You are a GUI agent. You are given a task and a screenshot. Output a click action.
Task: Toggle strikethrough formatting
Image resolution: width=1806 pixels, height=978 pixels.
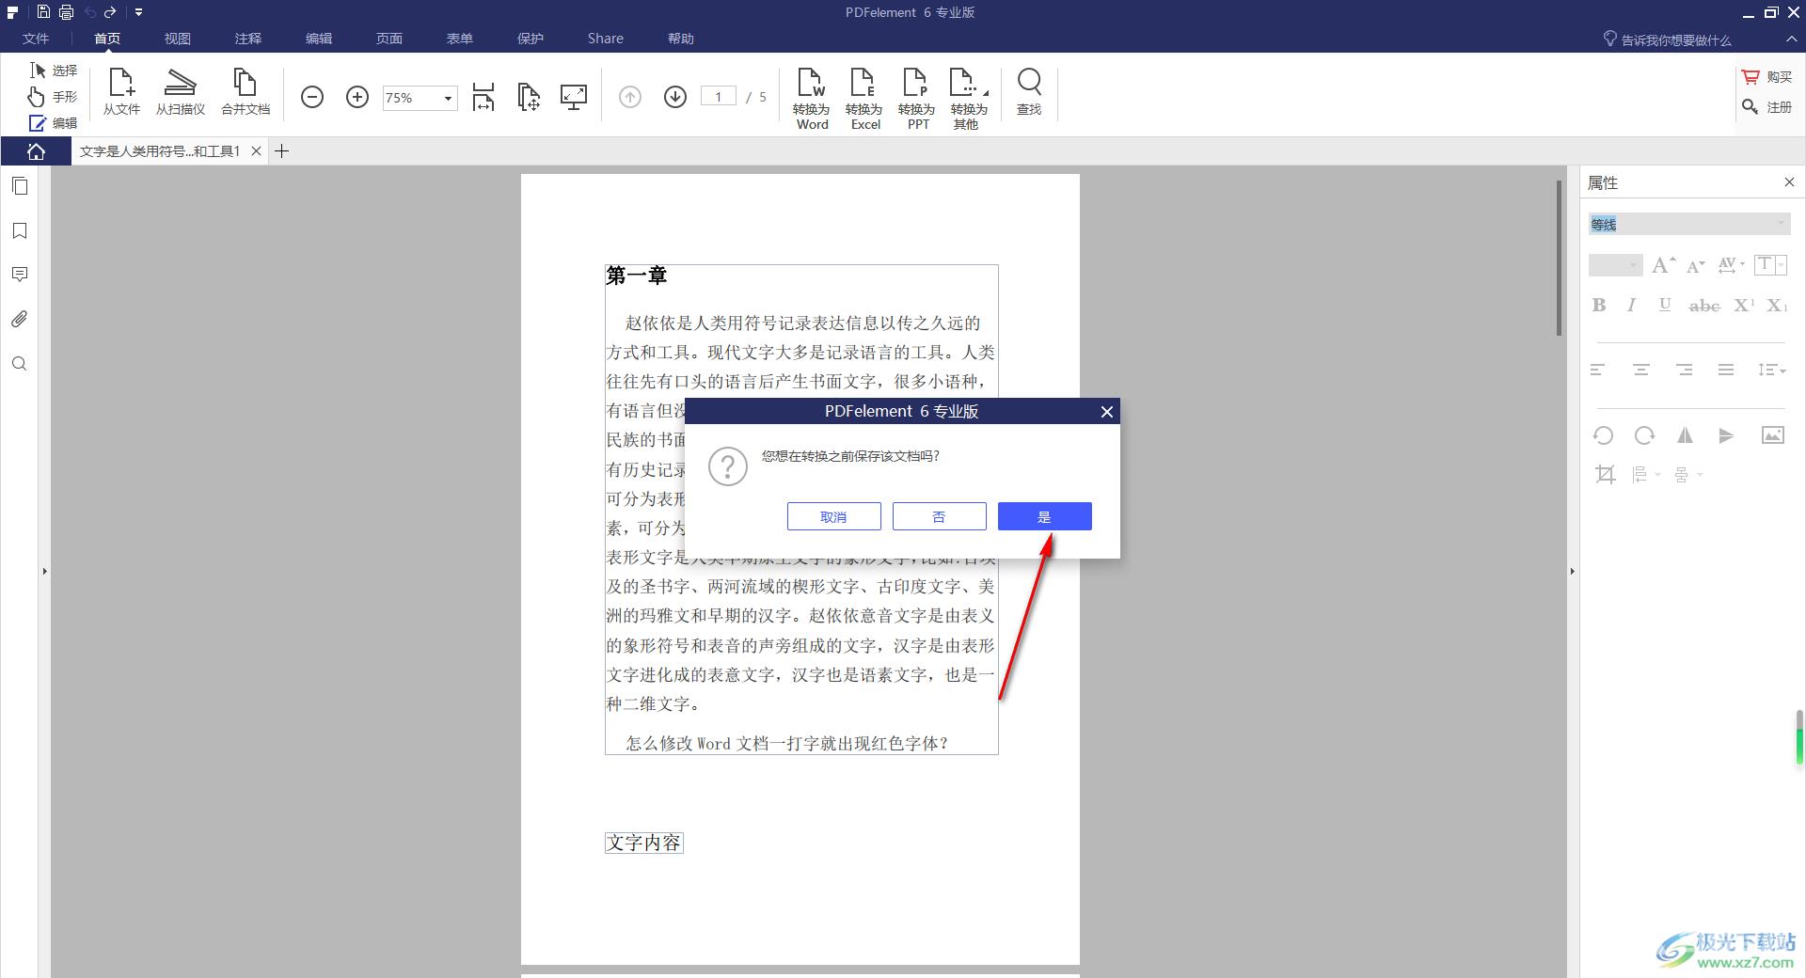click(x=1704, y=305)
